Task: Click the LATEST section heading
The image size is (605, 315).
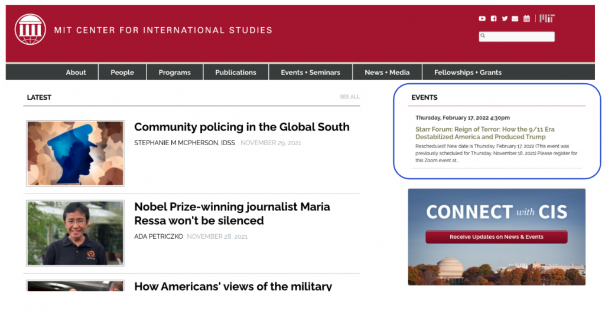Action: click(x=39, y=97)
